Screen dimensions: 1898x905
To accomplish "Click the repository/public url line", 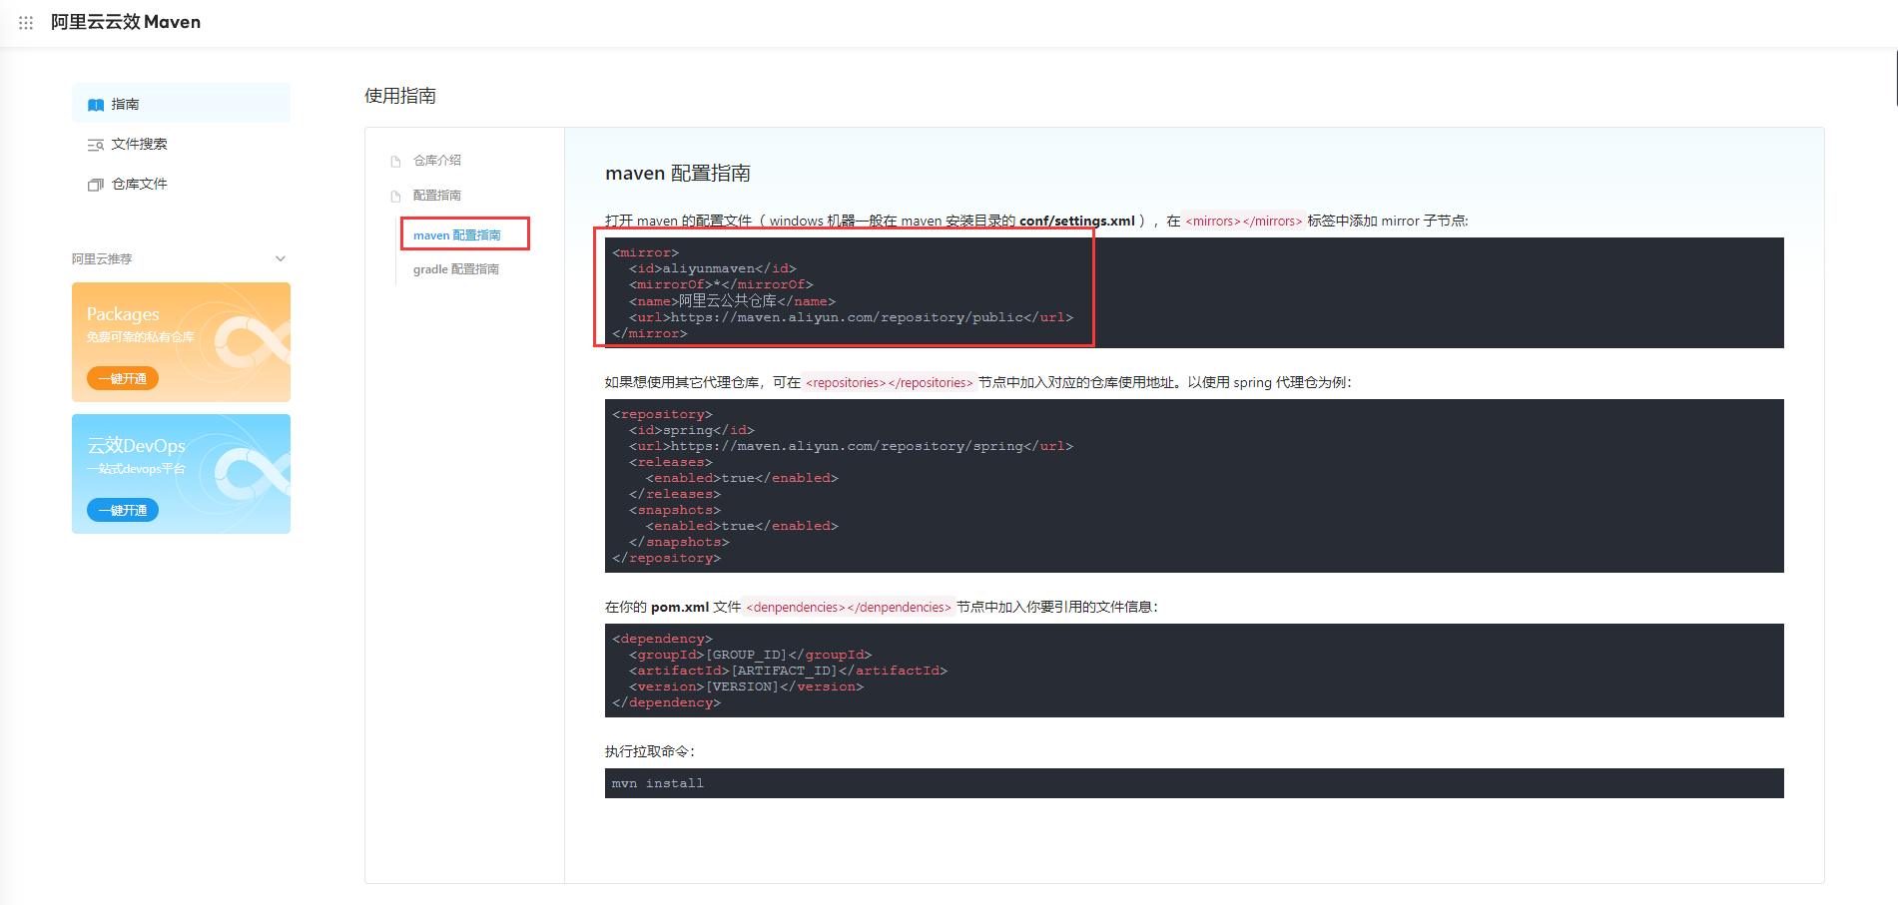I will coord(851,316).
